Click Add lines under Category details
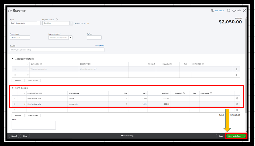The image size is (255, 146). pos(18,81)
